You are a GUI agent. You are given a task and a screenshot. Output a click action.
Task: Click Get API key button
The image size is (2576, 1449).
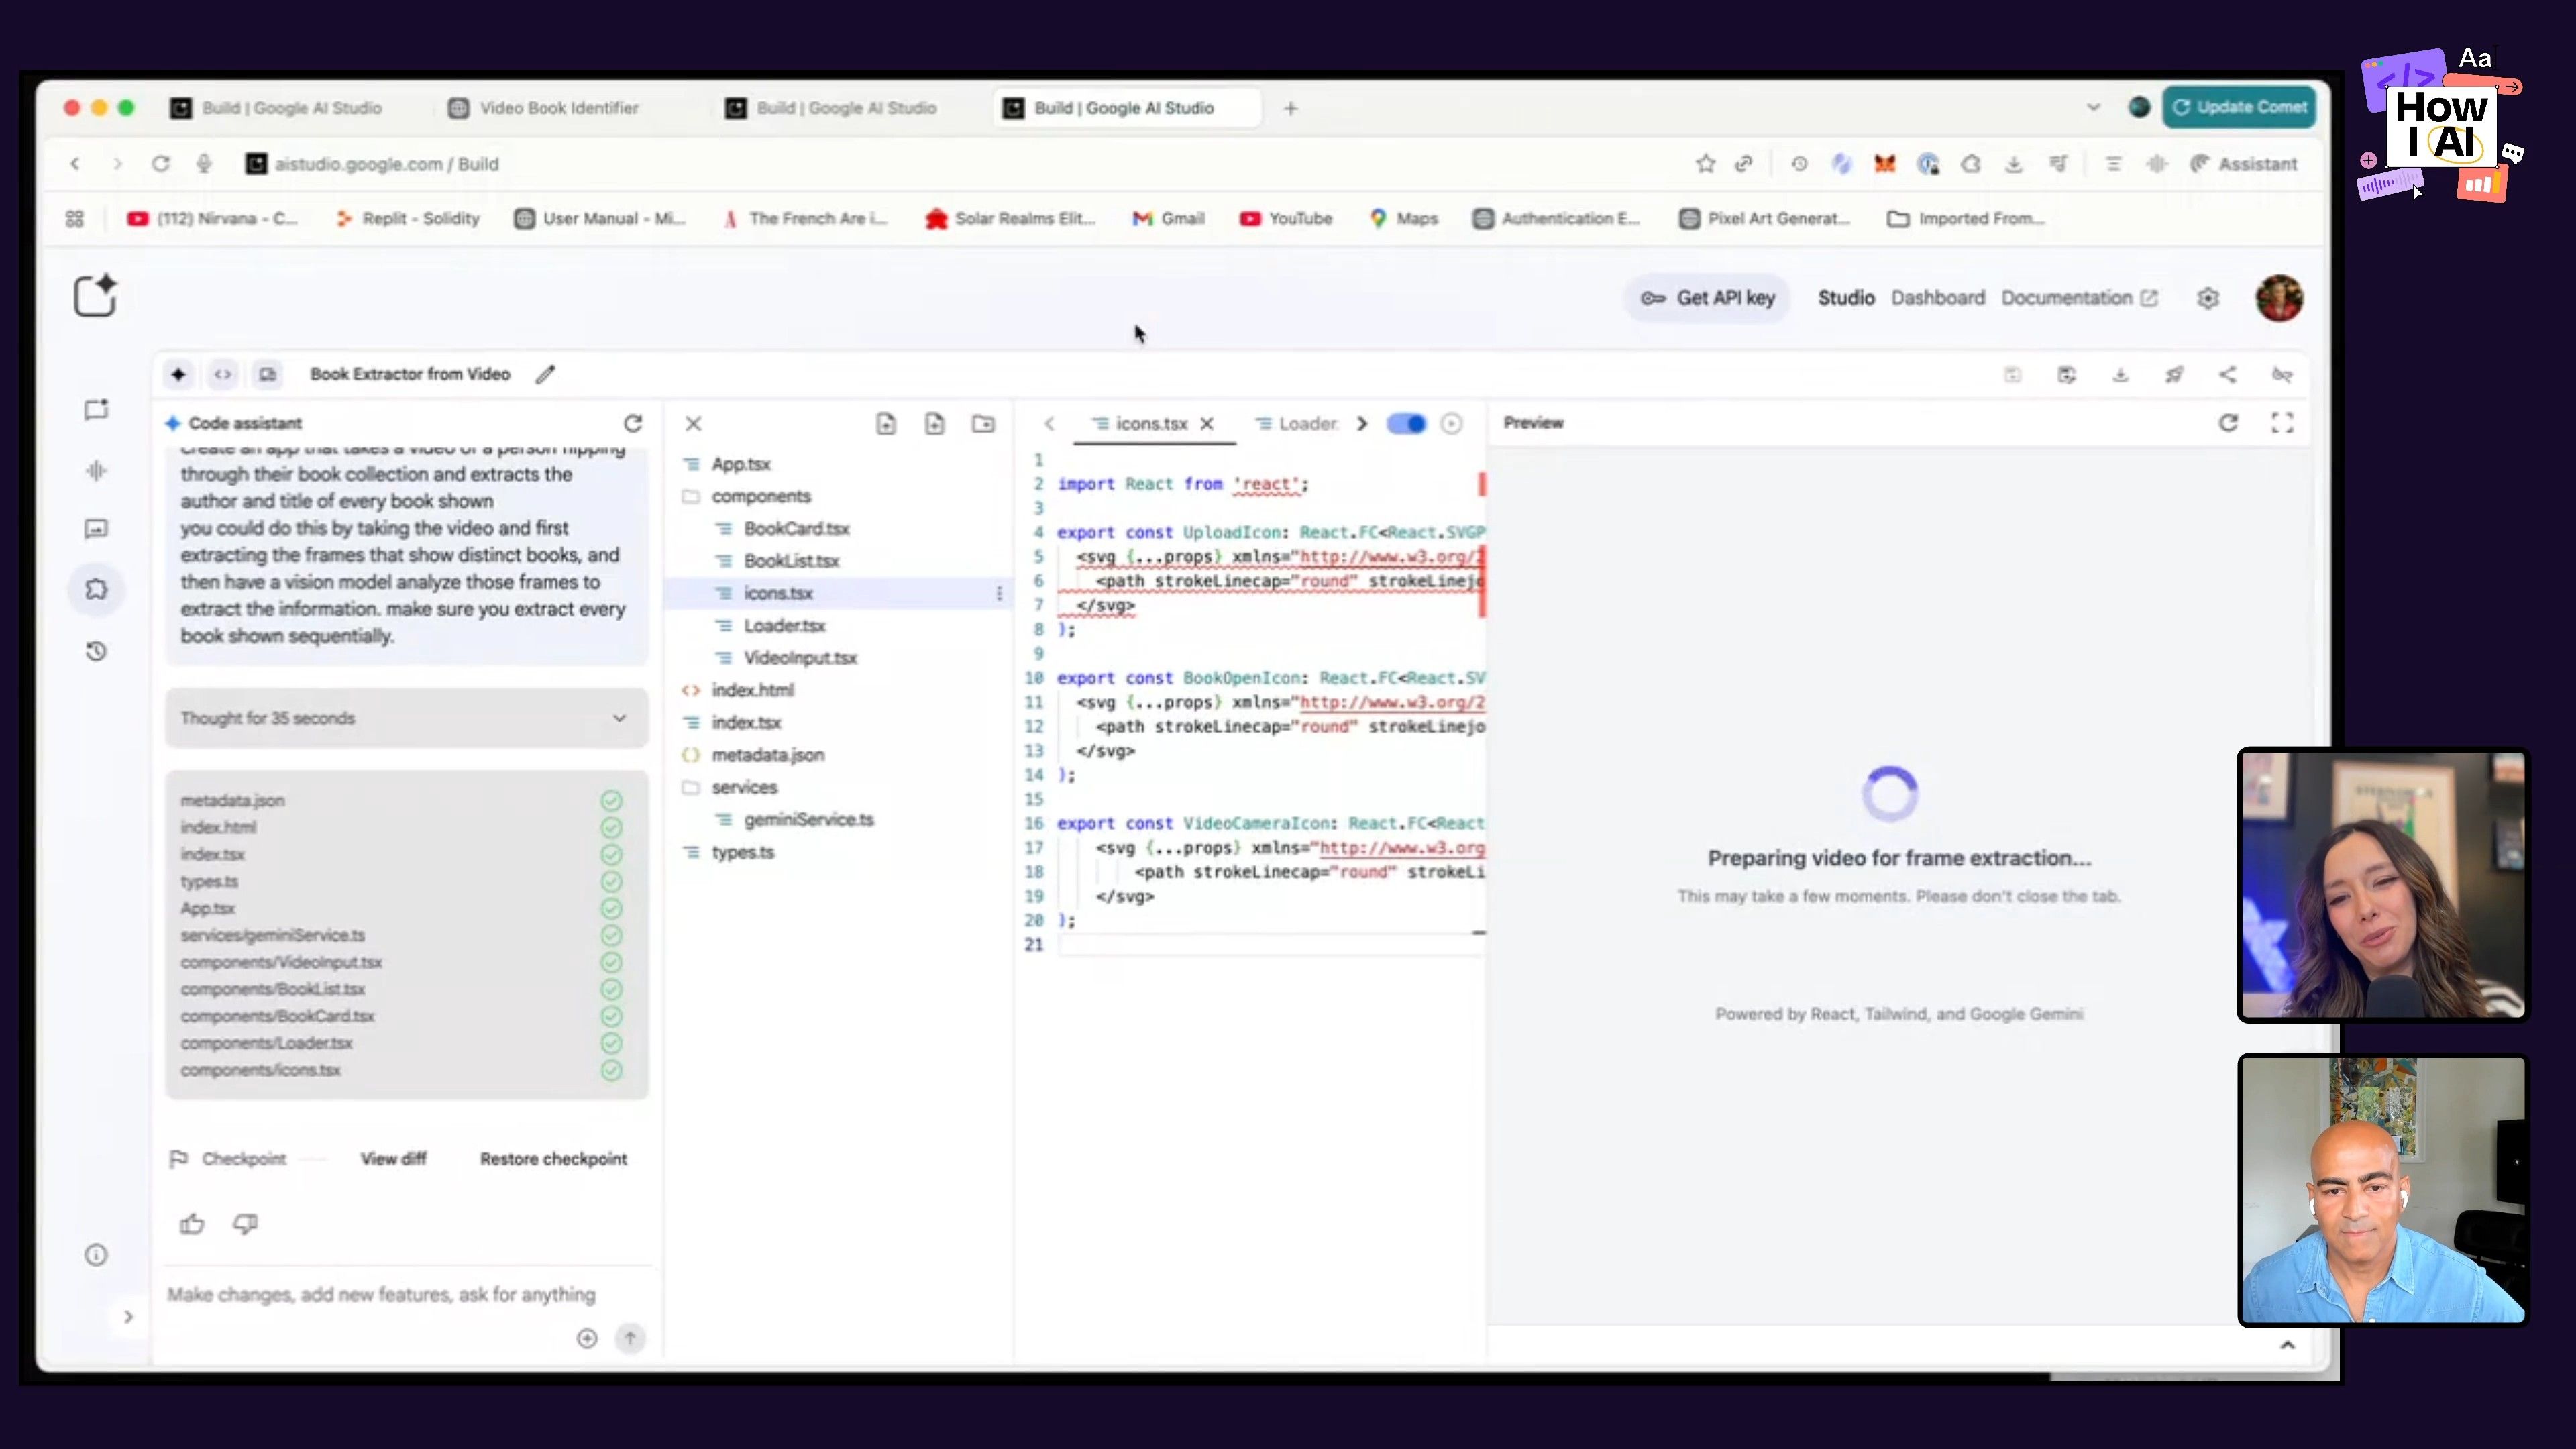point(1708,298)
